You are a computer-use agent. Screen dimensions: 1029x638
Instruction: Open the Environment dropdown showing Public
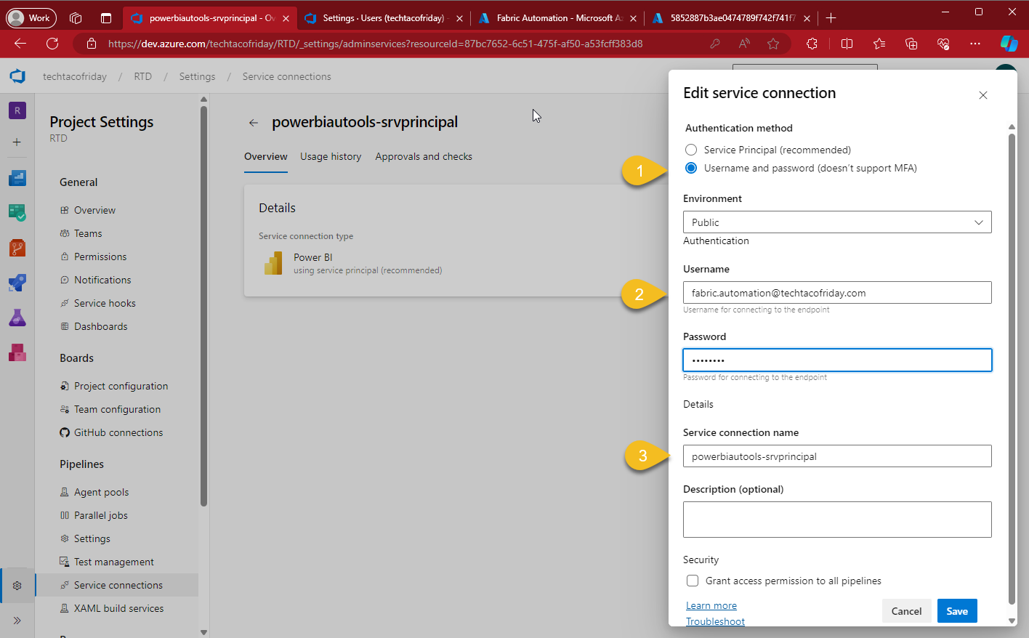pyautogui.click(x=836, y=222)
